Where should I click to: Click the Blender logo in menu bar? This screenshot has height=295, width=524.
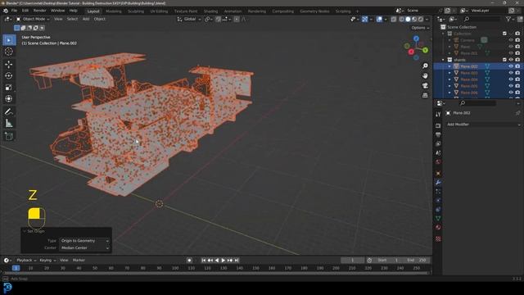point(6,11)
